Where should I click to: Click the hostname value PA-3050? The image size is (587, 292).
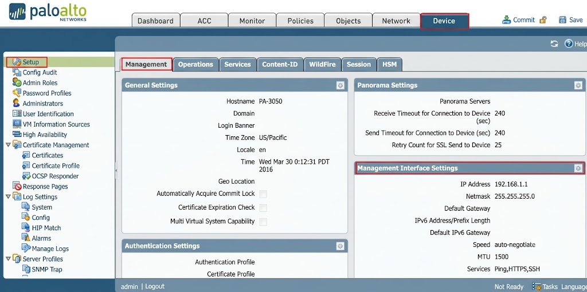click(x=271, y=101)
